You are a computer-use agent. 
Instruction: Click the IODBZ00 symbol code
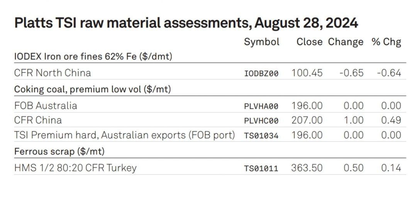[261, 73]
